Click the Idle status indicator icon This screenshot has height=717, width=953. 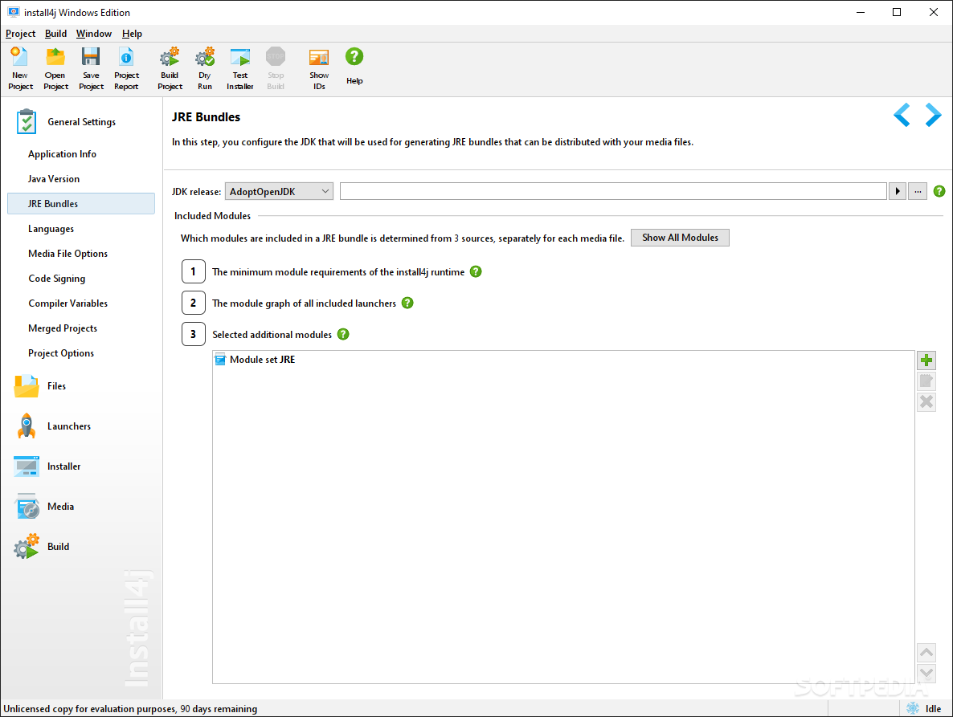(x=912, y=708)
